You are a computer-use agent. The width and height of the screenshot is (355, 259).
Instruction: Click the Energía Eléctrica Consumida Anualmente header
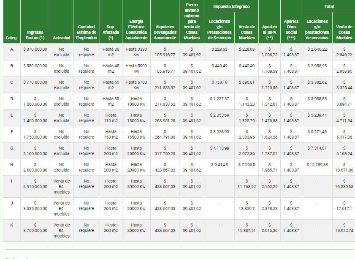coord(136,30)
